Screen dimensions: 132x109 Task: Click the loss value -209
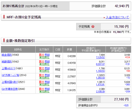(x=127, y=92)
